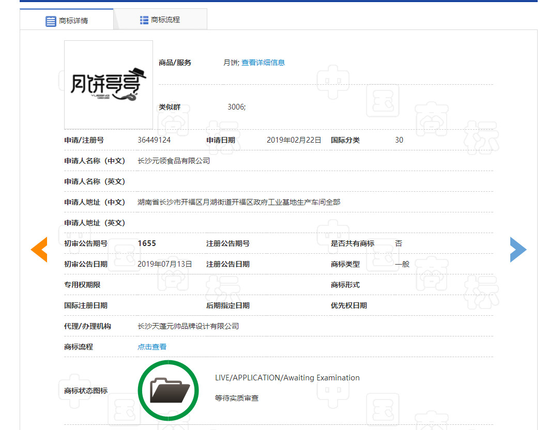Click the LIVE/APPLICATION/Awaiting Examination status text
Image resolution: width=547 pixels, height=430 pixels.
(287, 378)
